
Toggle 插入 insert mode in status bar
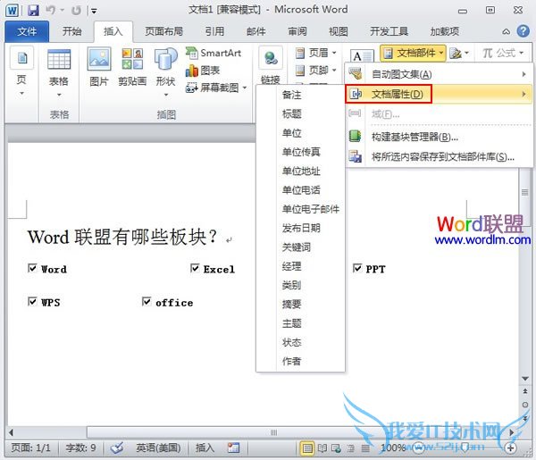coord(205,447)
